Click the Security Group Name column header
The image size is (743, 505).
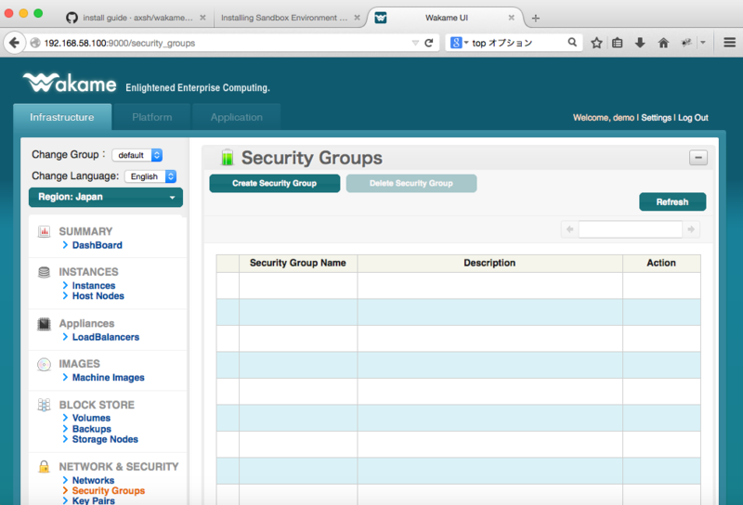pyautogui.click(x=298, y=263)
